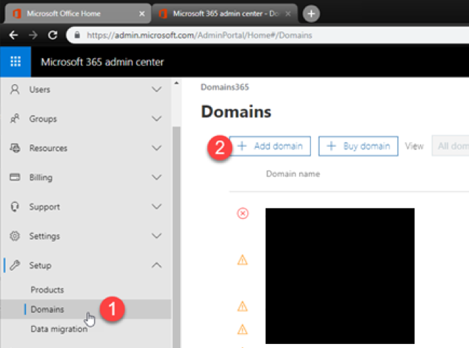Click the padlock icon in the address bar
469x348 pixels.
tap(77, 35)
